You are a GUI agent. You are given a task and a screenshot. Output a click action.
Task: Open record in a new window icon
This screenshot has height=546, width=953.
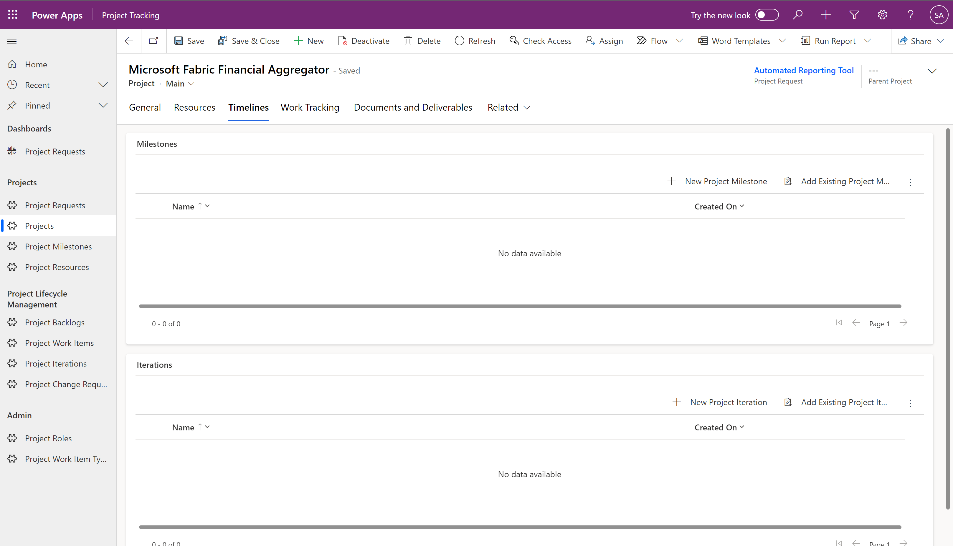(x=153, y=41)
